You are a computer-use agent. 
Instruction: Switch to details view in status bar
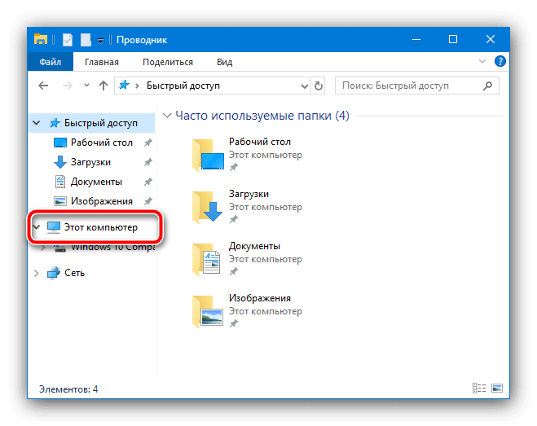click(x=479, y=388)
